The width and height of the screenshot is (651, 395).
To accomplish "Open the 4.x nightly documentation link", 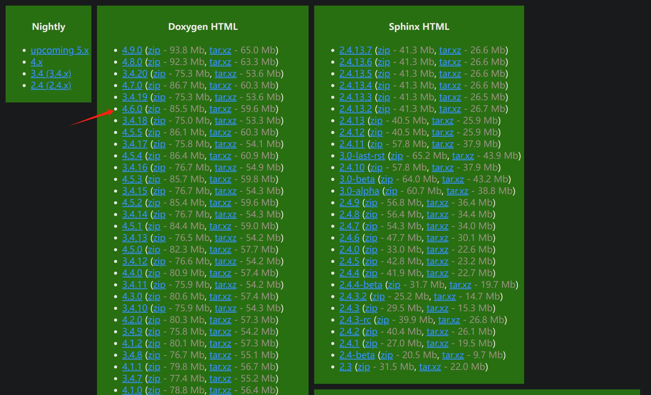I will coord(36,62).
